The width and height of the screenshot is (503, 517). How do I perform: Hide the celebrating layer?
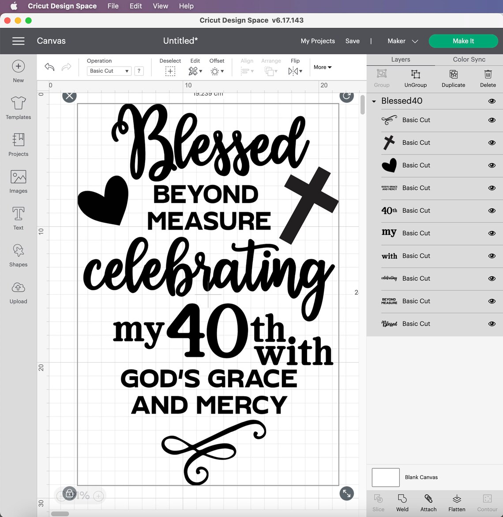[x=492, y=279]
